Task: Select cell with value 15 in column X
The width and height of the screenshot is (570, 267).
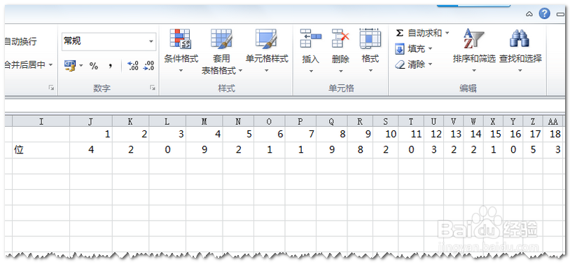Action: click(x=493, y=135)
